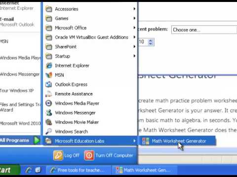This screenshot has height=177, width=237.
Task: Click the Windows Media Player icon in programs
Action: point(49,103)
